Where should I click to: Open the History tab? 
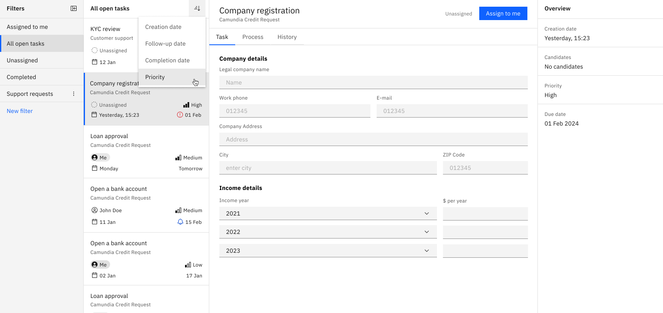[x=287, y=37]
